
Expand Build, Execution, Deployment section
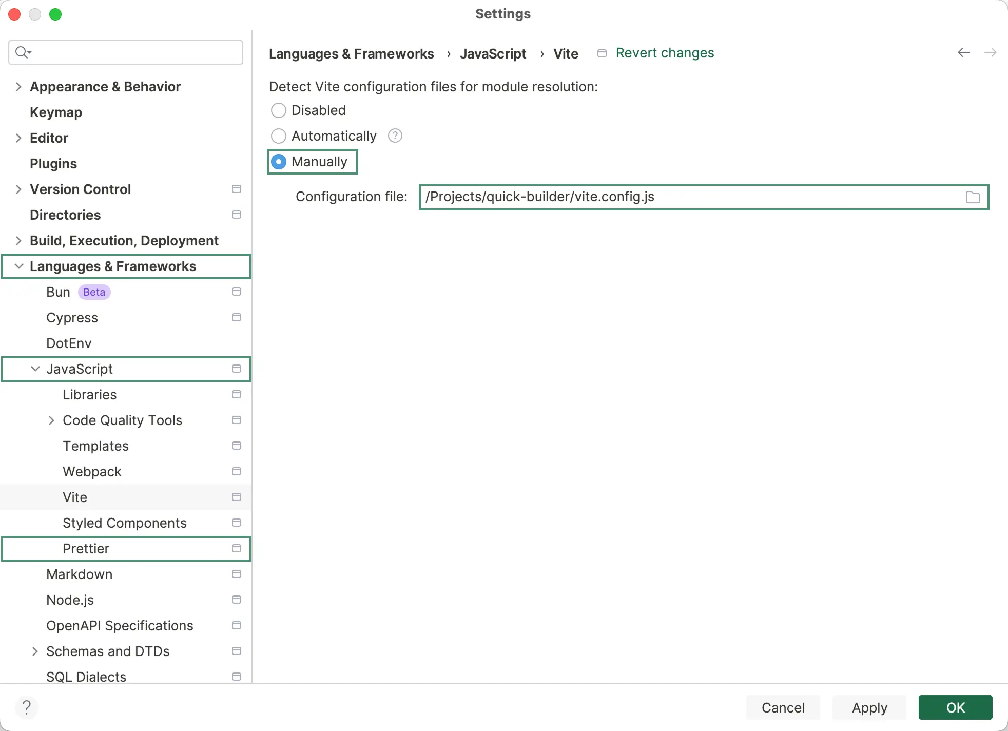coord(18,241)
